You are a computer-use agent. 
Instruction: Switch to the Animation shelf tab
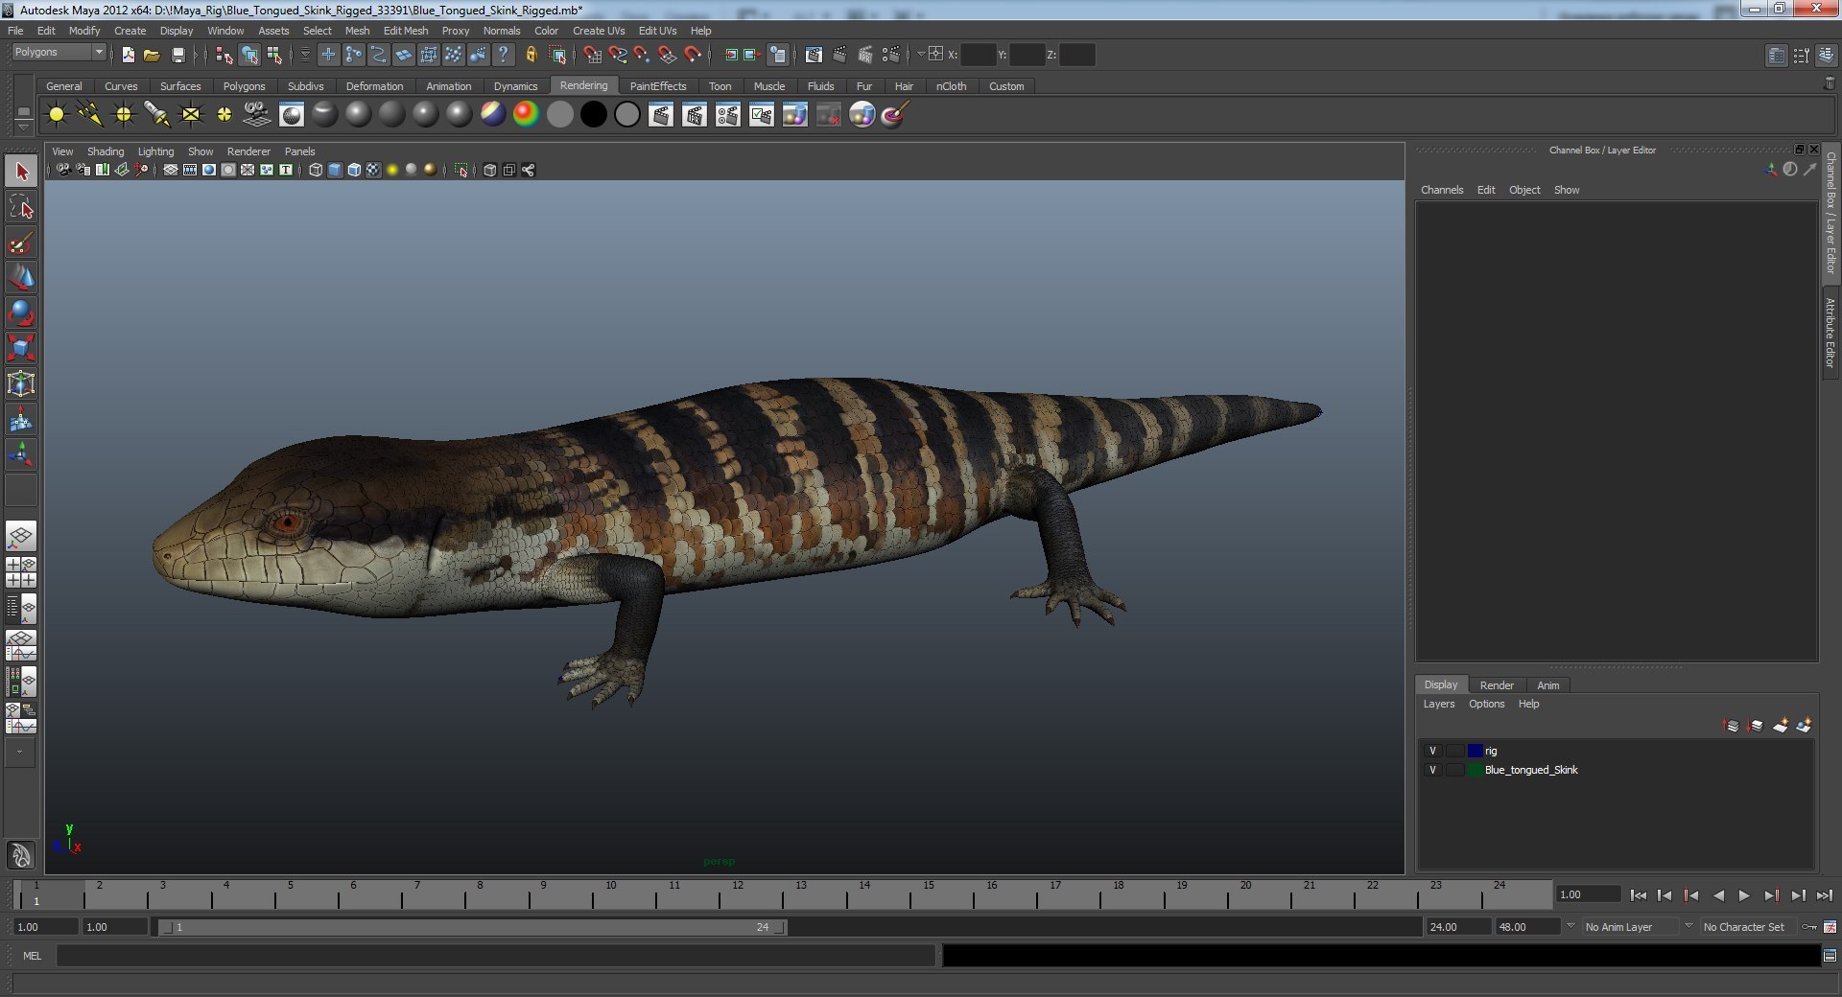449,86
